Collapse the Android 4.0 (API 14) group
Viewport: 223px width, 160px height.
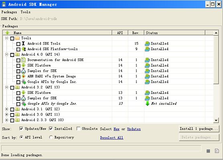click(x=6, y=55)
